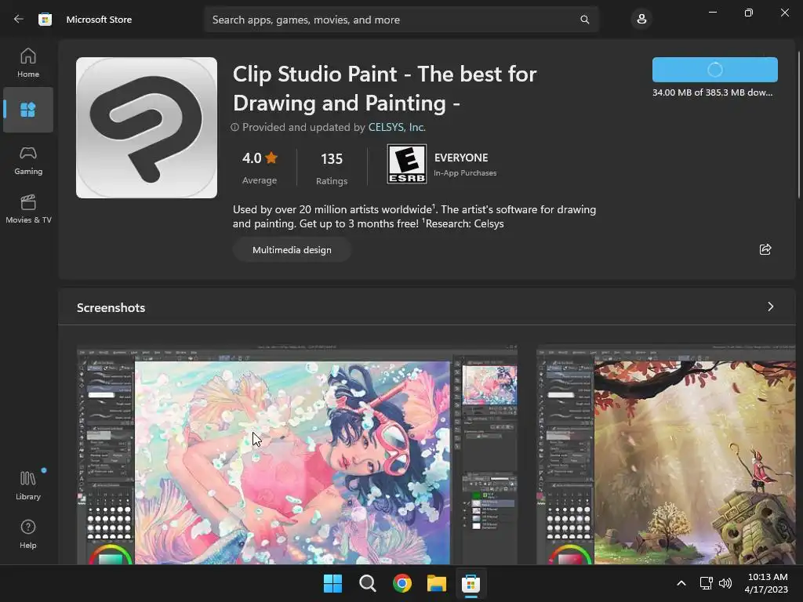Image resolution: width=803 pixels, height=602 pixels.
Task: Open the clock showing 10:13 AM
Action: [766, 583]
